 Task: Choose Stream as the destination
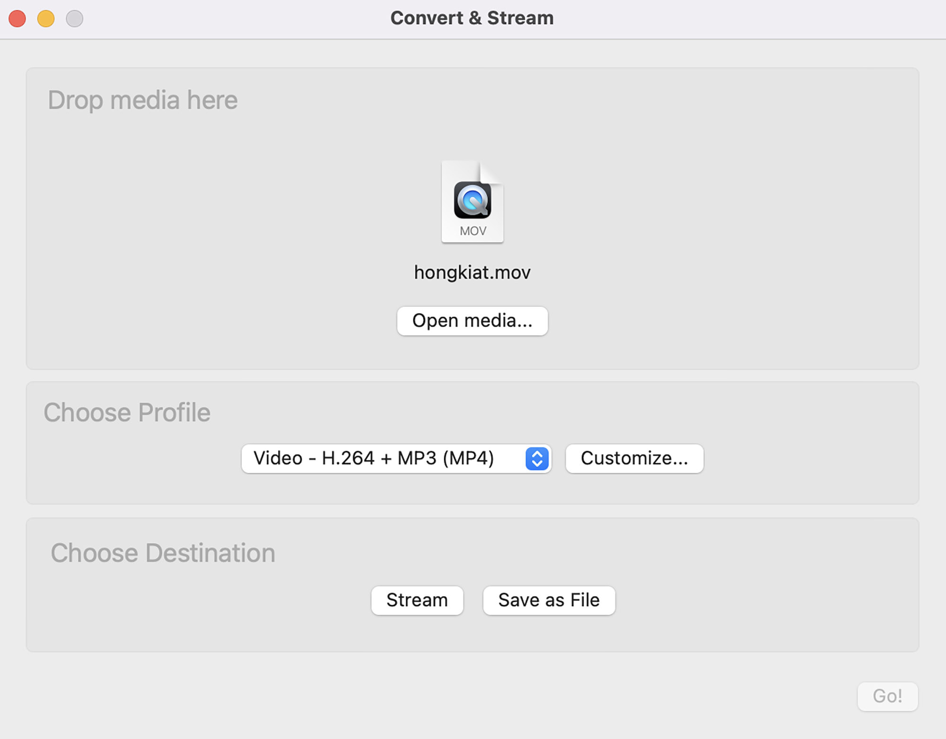click(417, 600)
